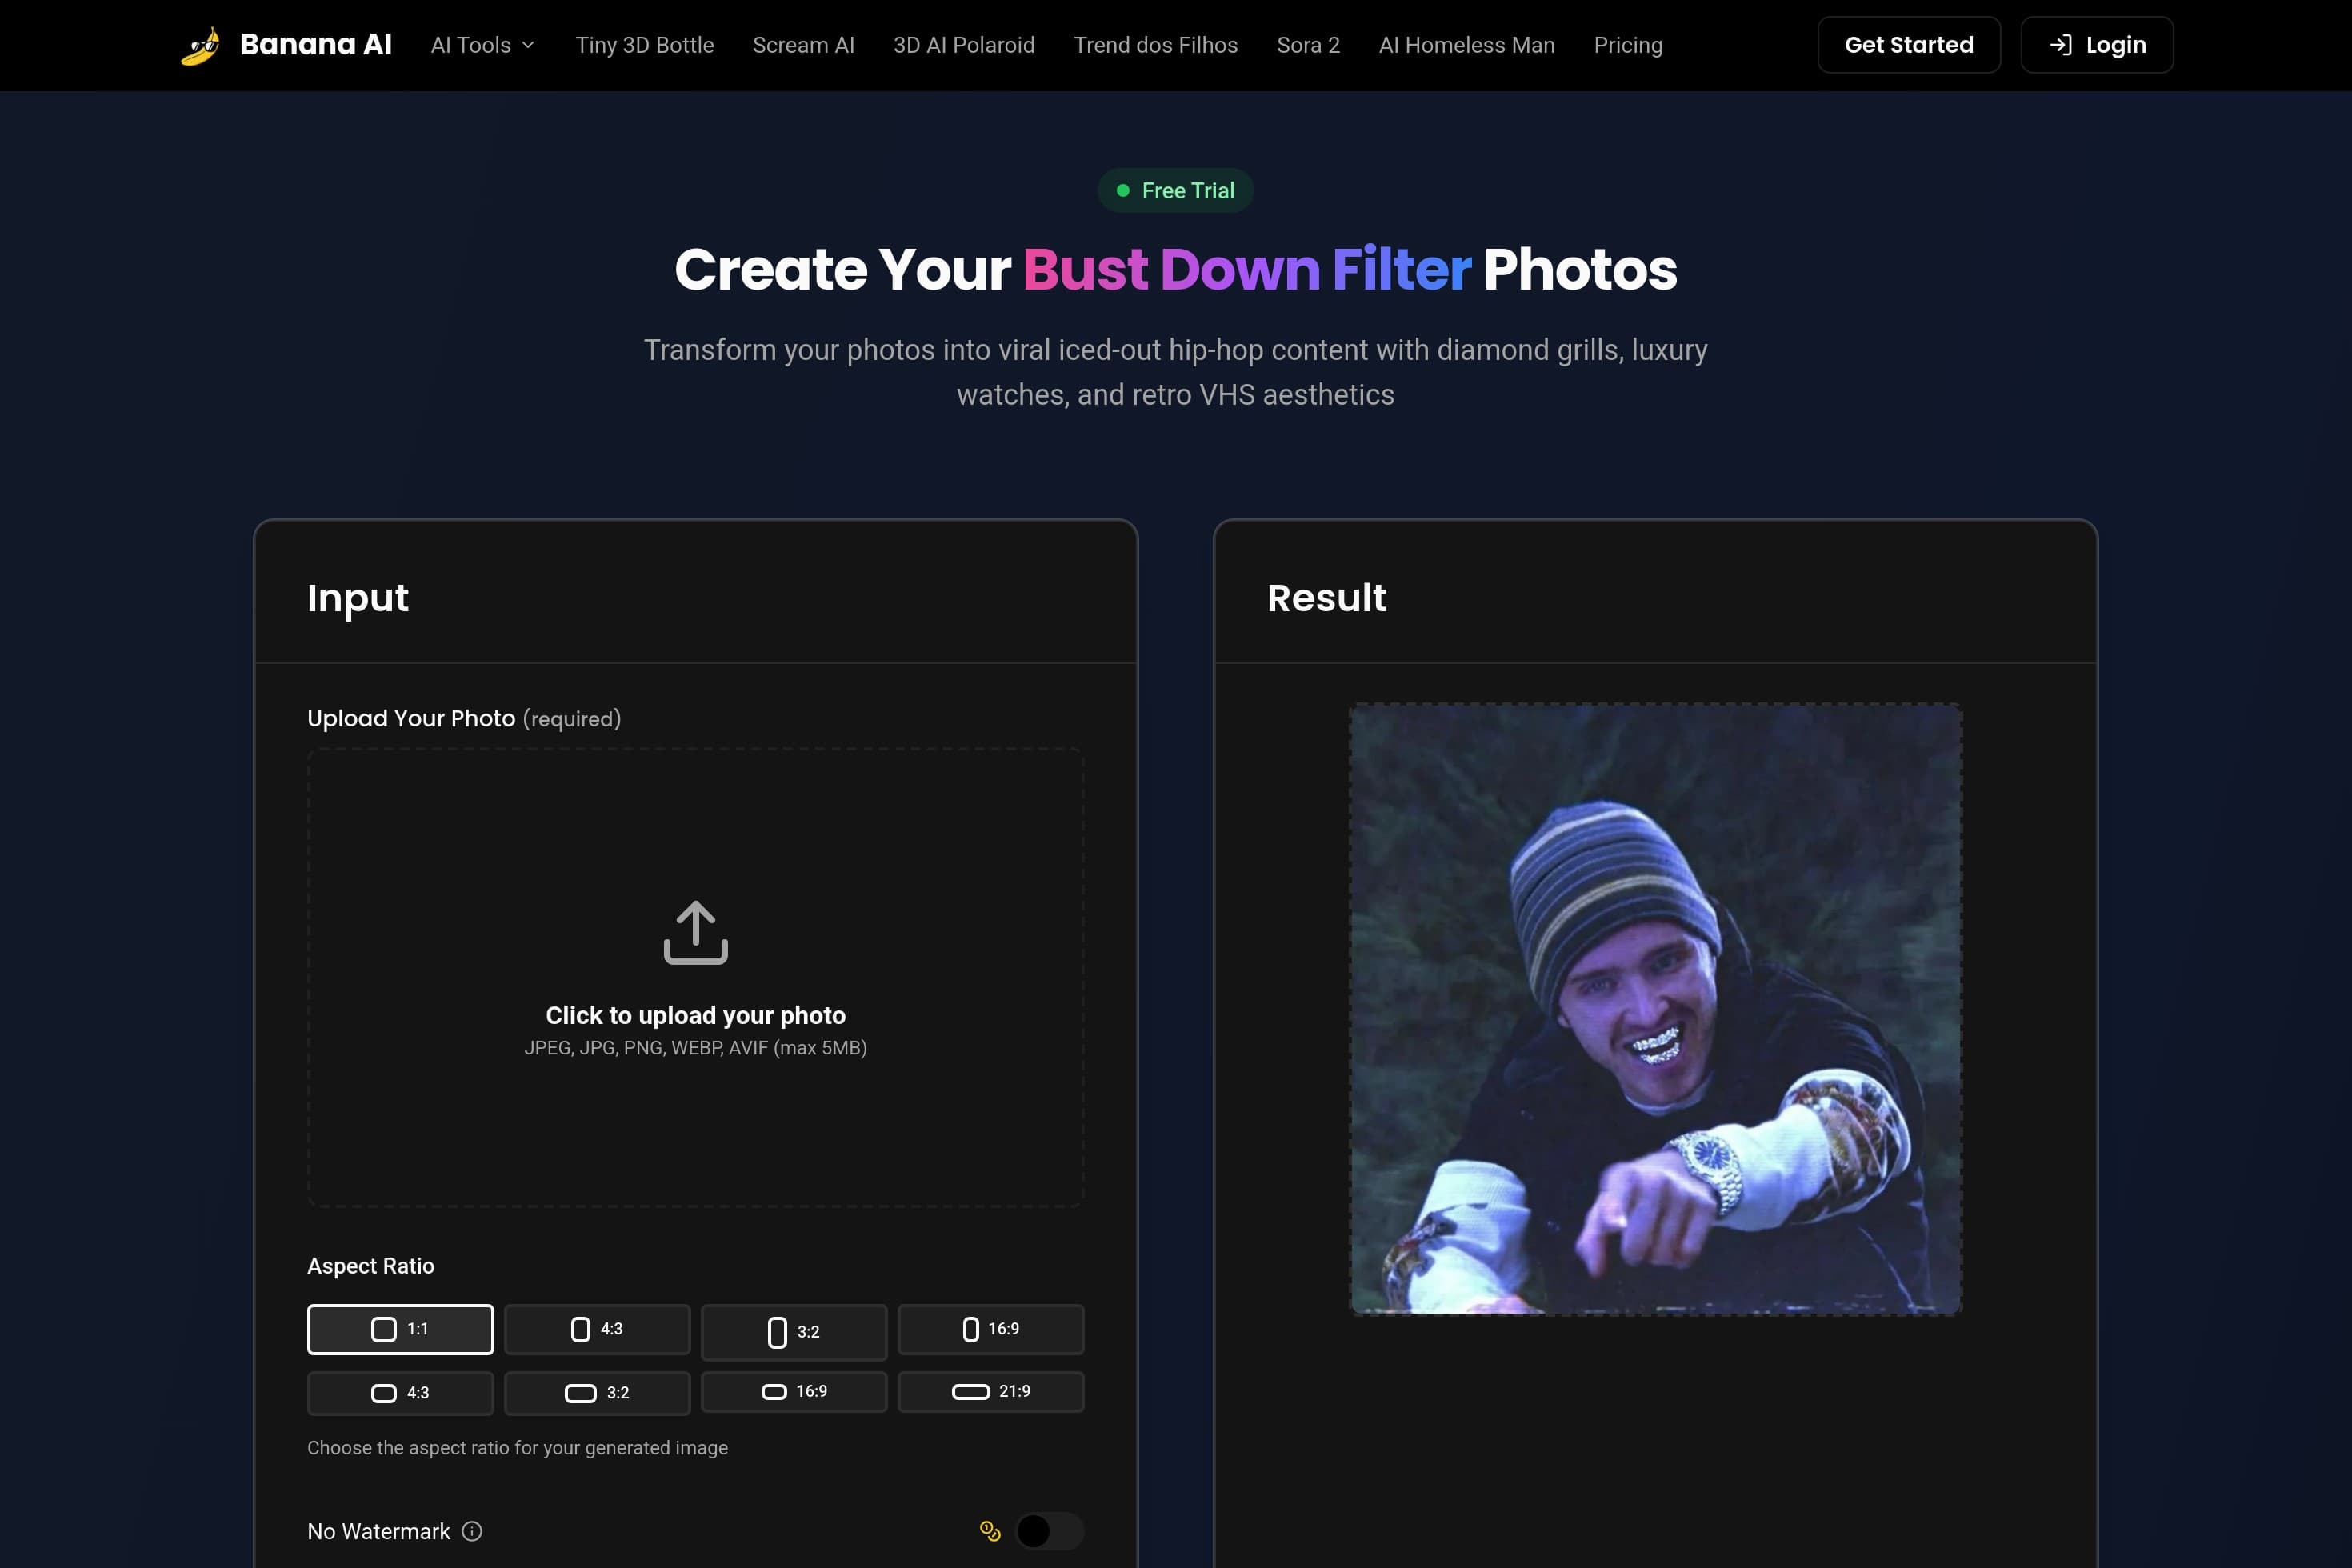
Task: Click the Login button
Action: click(2096, 44)
